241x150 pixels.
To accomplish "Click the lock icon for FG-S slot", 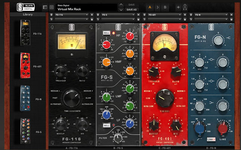I will point(138,19).
